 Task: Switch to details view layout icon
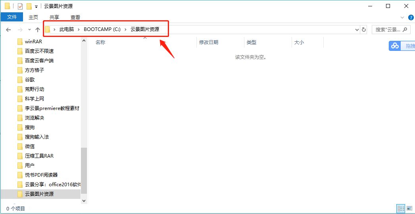click(x=401, y=208)
